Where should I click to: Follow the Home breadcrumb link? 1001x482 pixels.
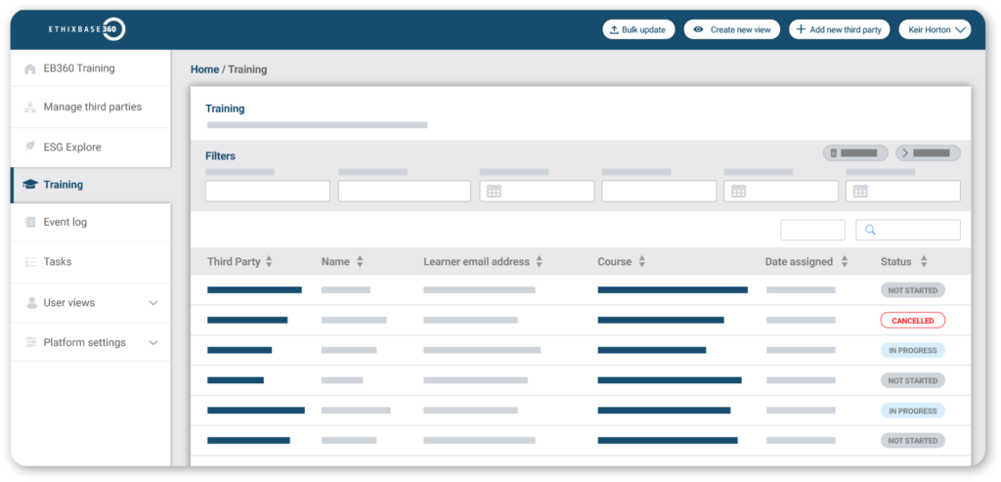(204, 69)
